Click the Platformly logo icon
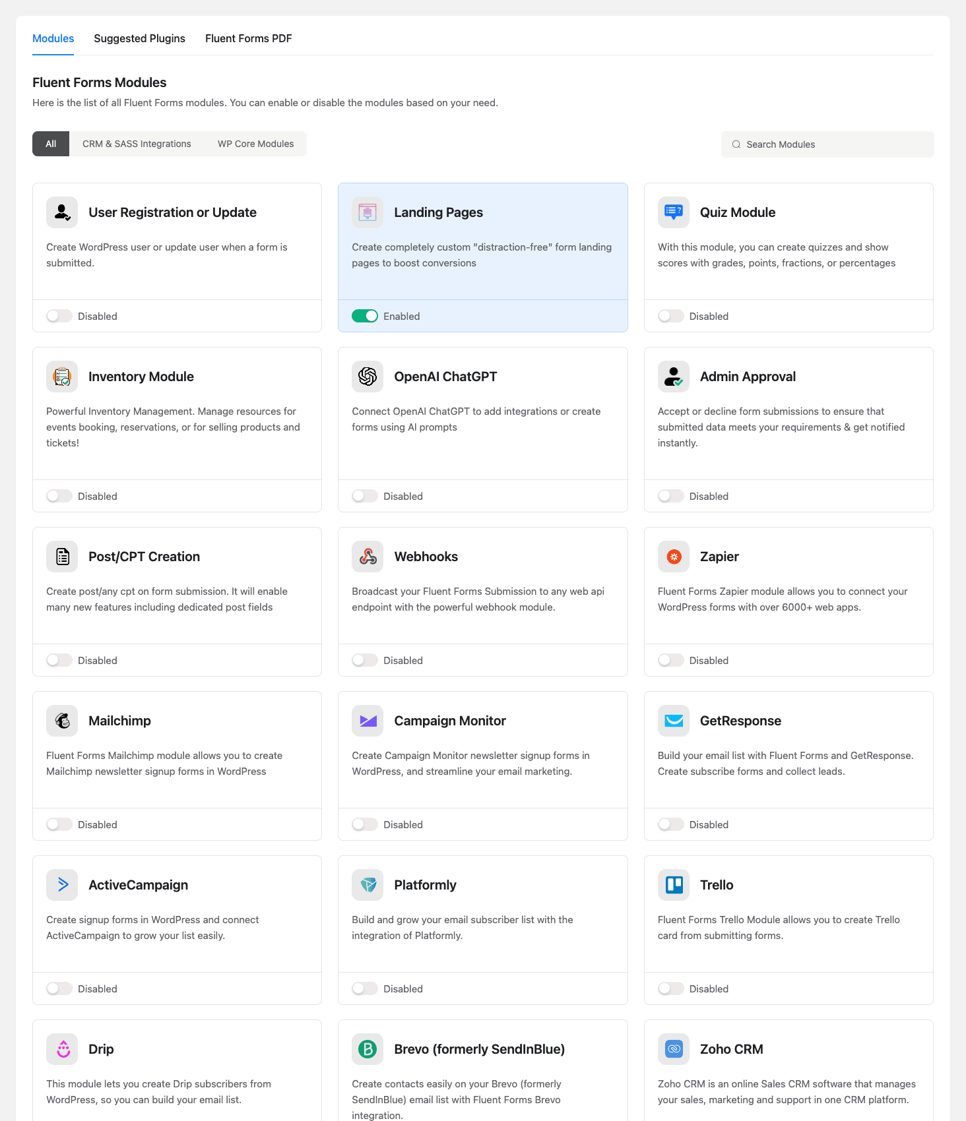This screenshot has width=966, height=1121. point(368,885)
